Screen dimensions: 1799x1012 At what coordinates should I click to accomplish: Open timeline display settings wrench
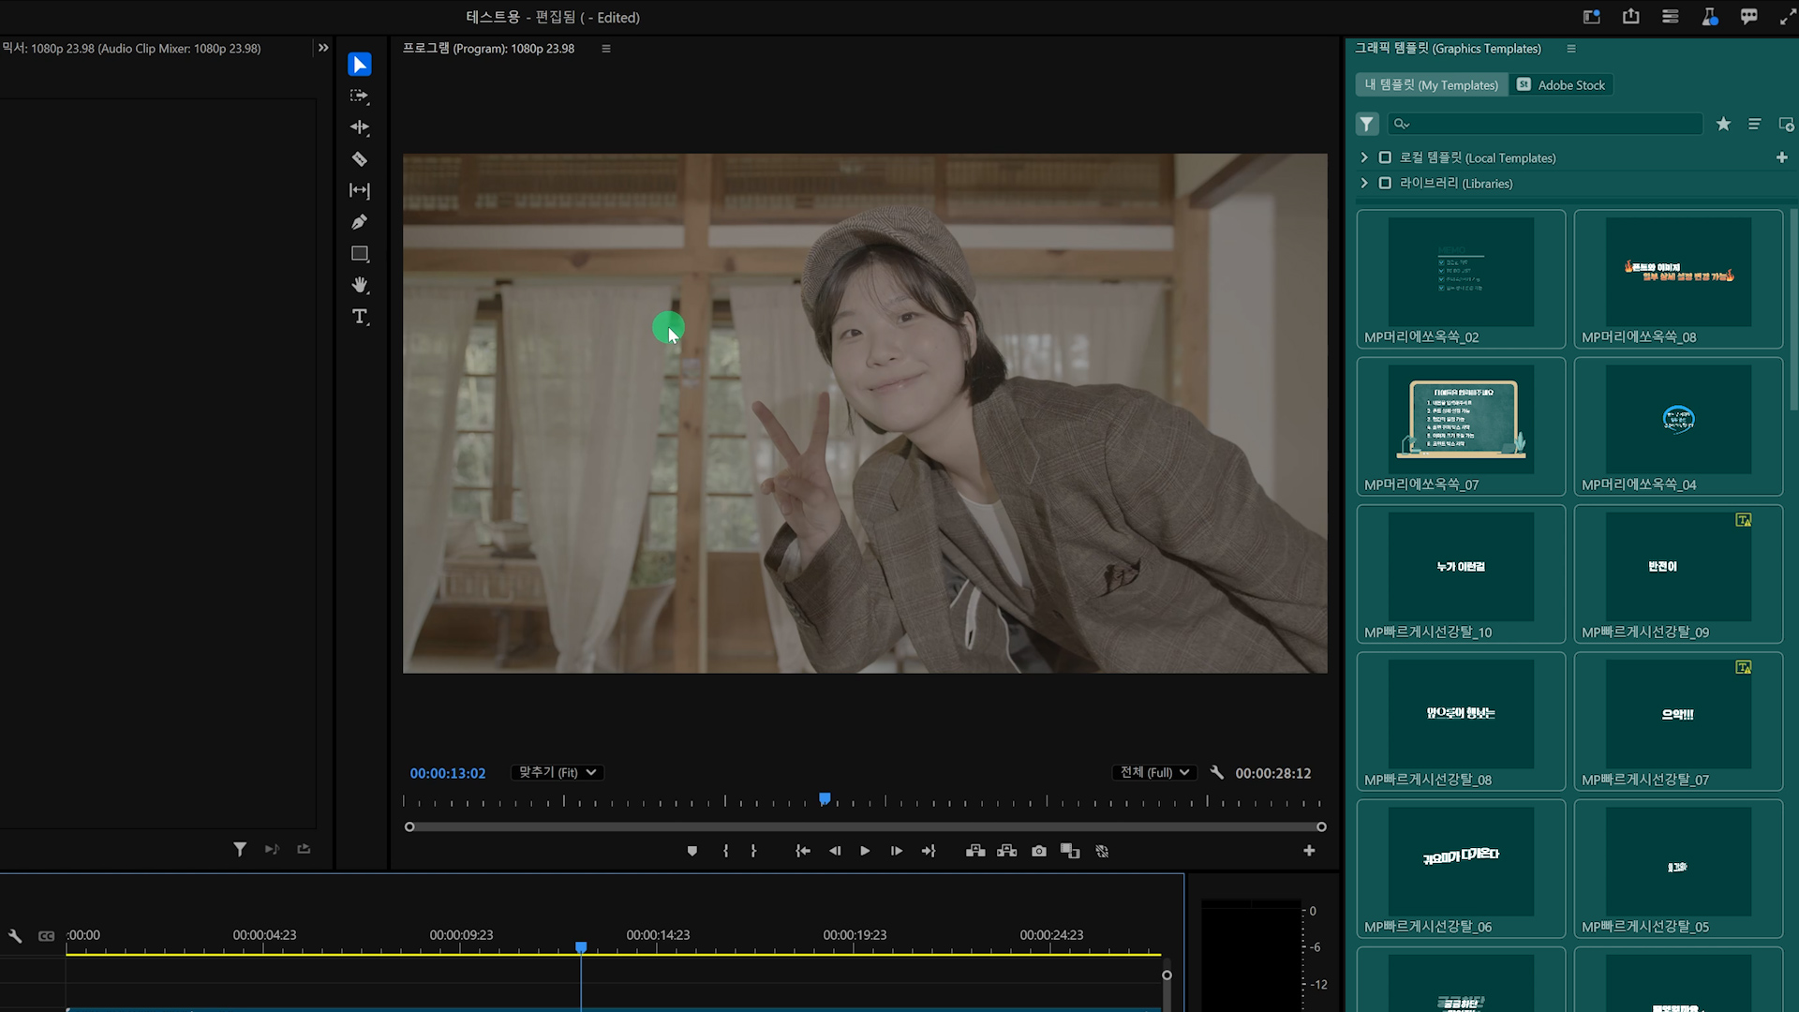point(15,935)
